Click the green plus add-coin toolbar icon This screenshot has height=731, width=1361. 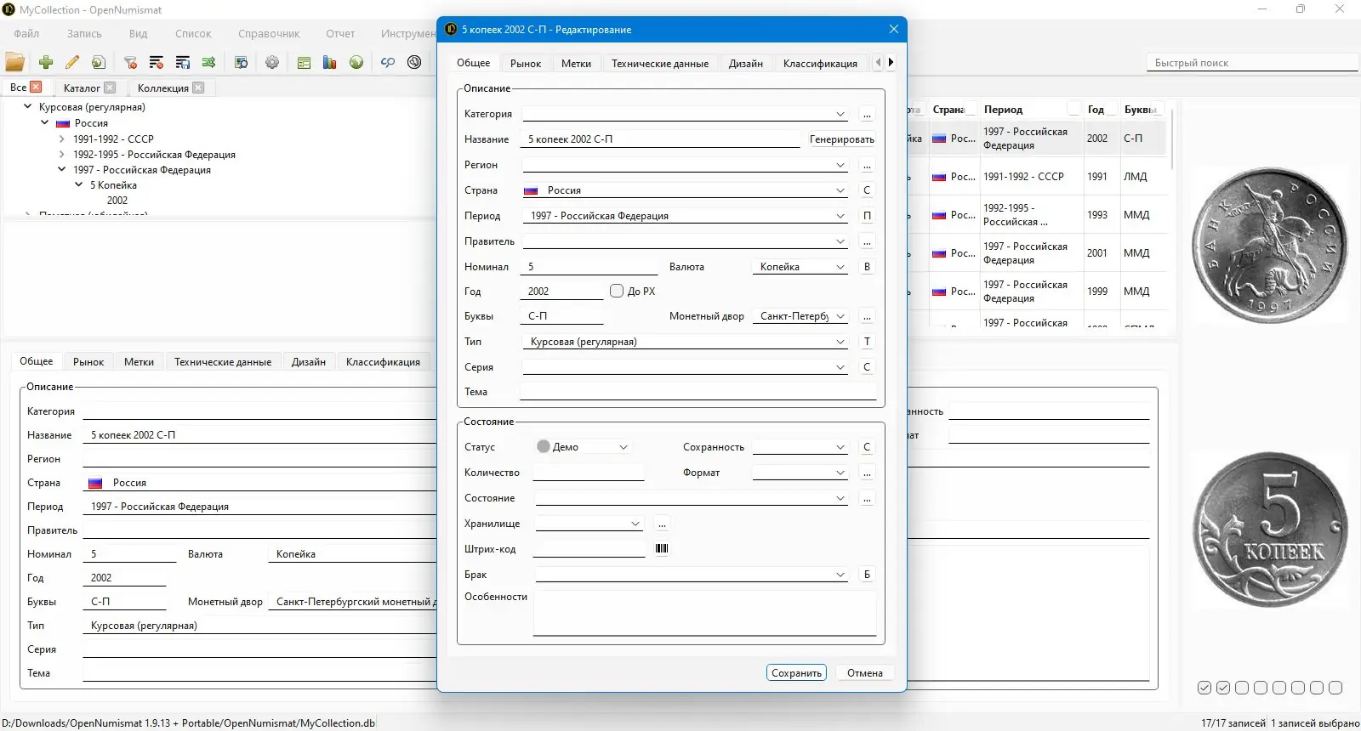click(46, 62)
